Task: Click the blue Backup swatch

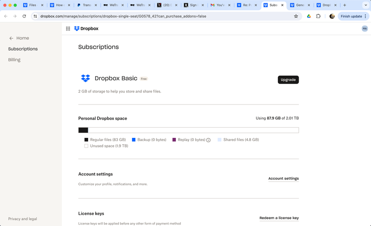Action: 134,140
